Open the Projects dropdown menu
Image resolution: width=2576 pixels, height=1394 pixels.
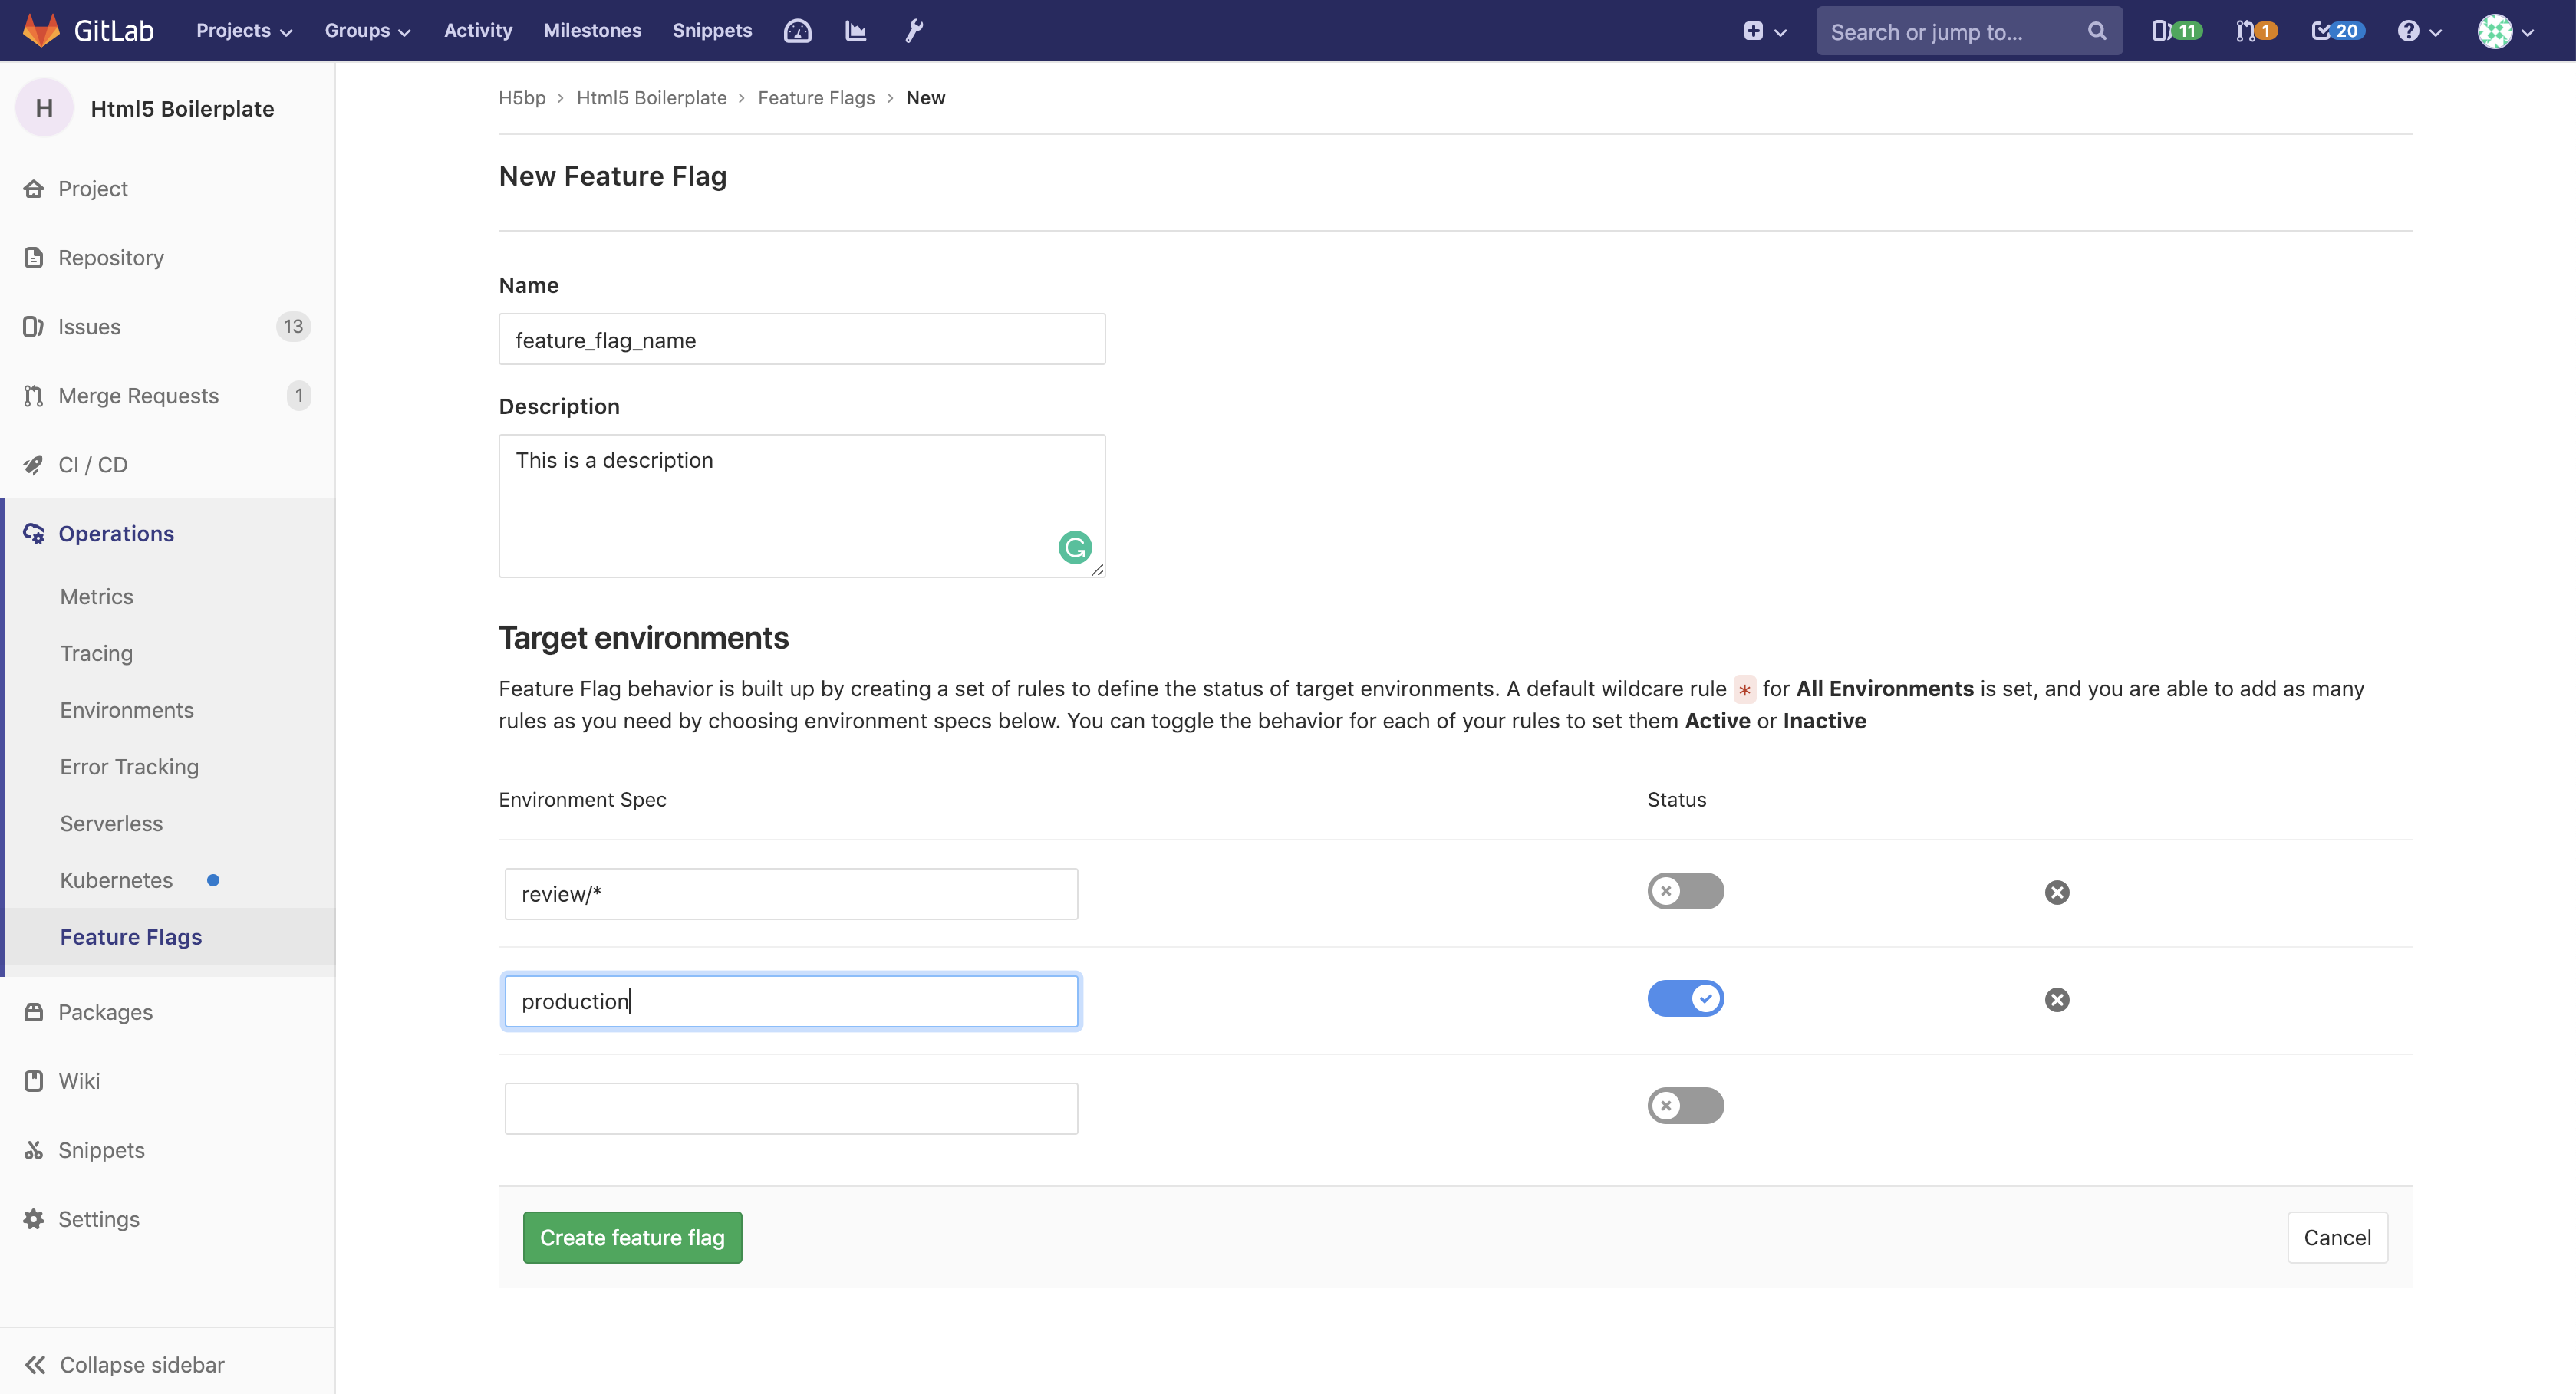pyautogui.click(x=240, y=31)
